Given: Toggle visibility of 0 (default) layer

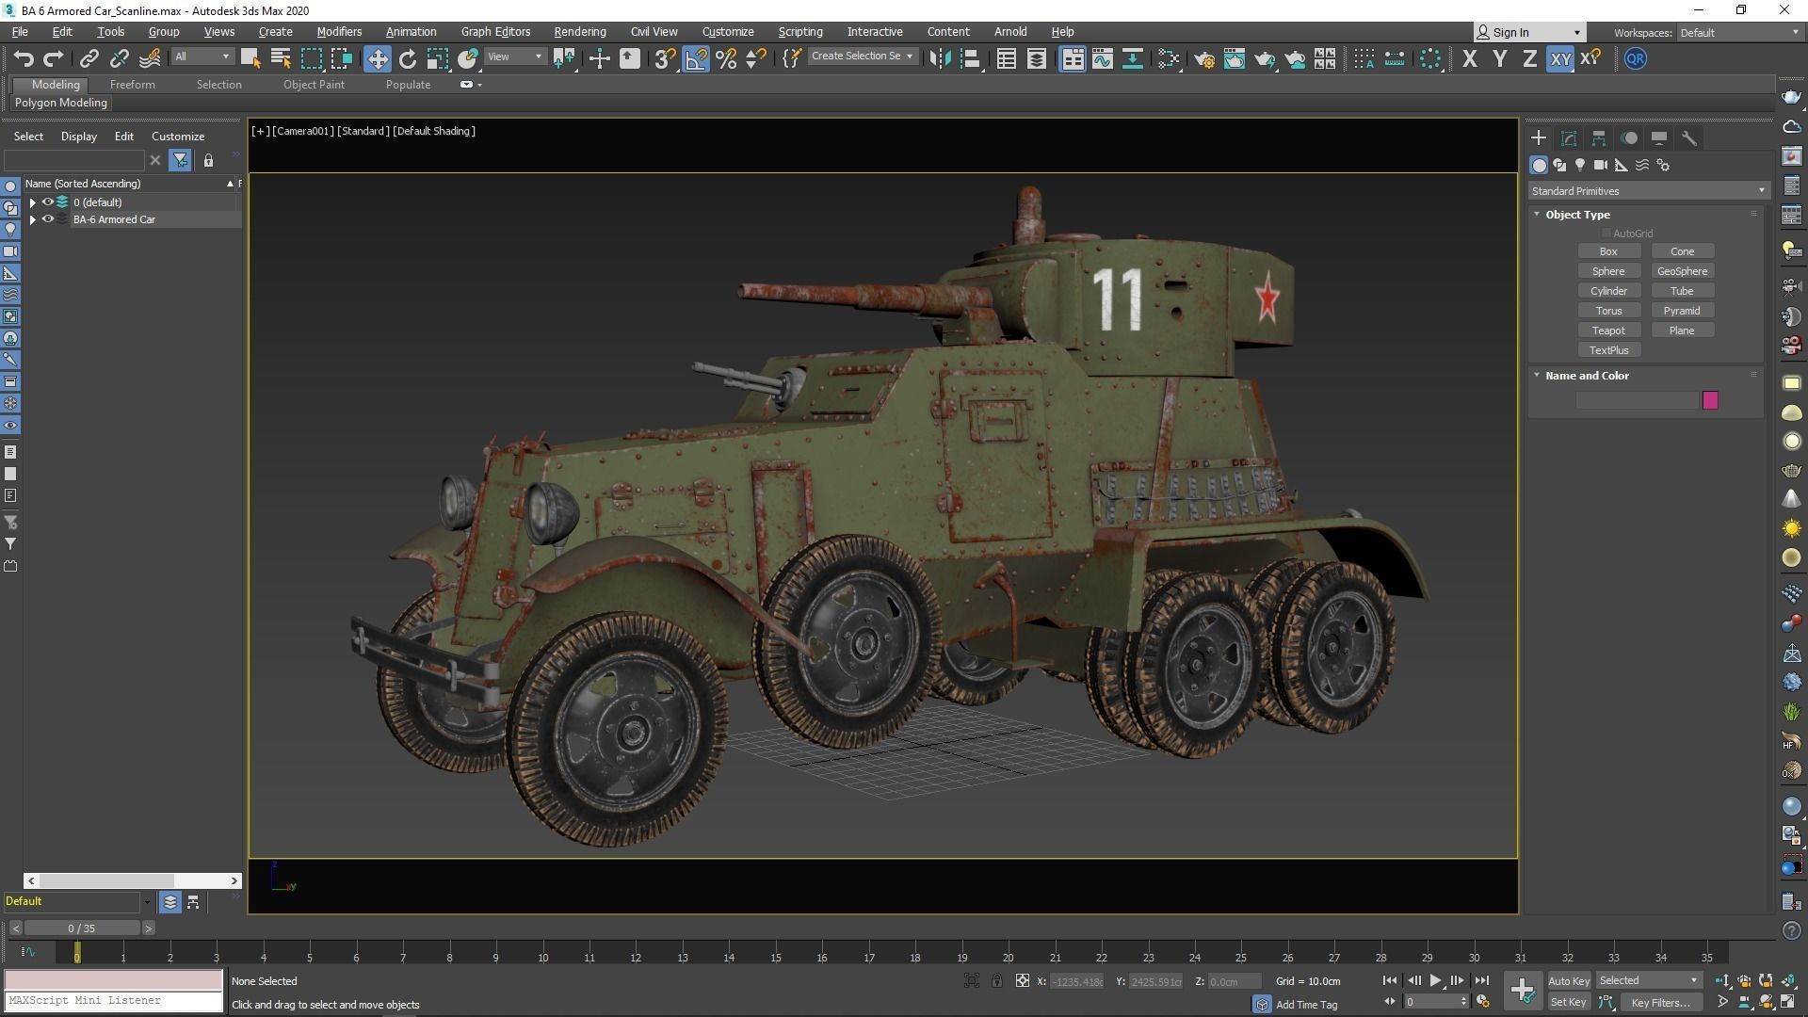Looking at the screenshot, I should click(x=47, y=202).
